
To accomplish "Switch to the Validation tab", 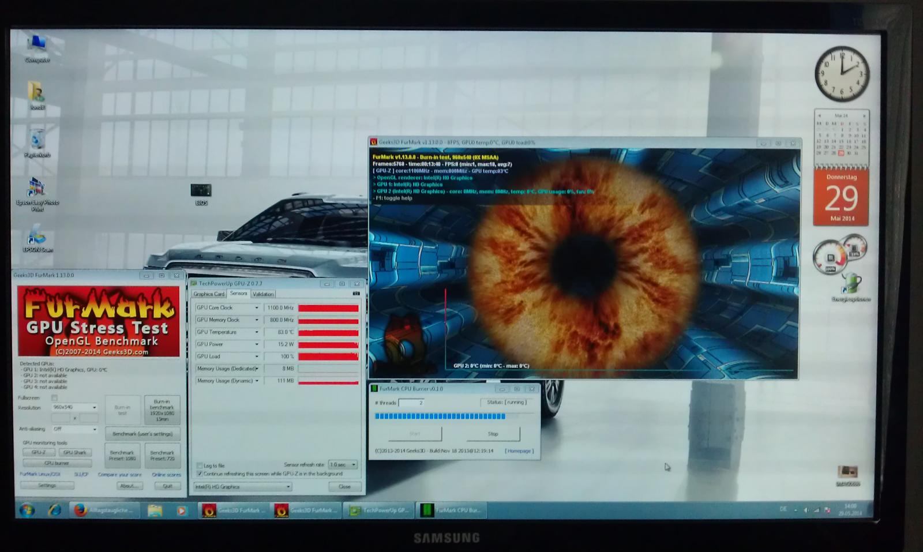I will [x=263, y=294].
